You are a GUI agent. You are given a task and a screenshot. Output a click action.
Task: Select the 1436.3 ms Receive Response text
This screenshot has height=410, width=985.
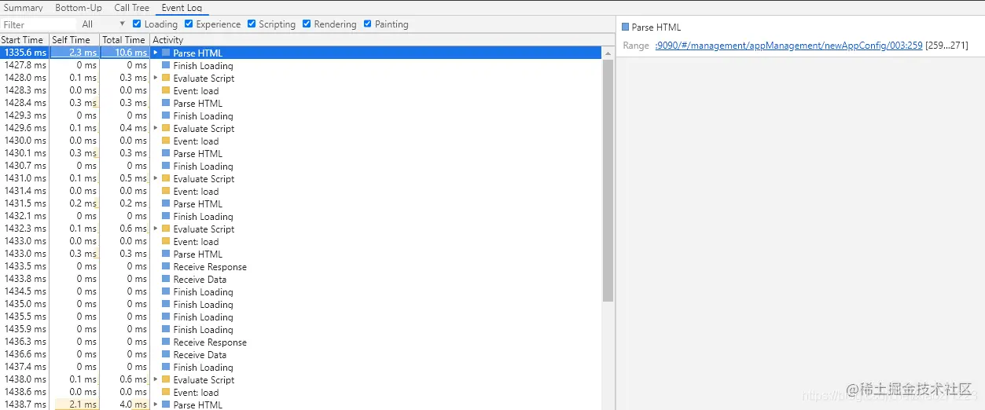click(x=210, y=342)
